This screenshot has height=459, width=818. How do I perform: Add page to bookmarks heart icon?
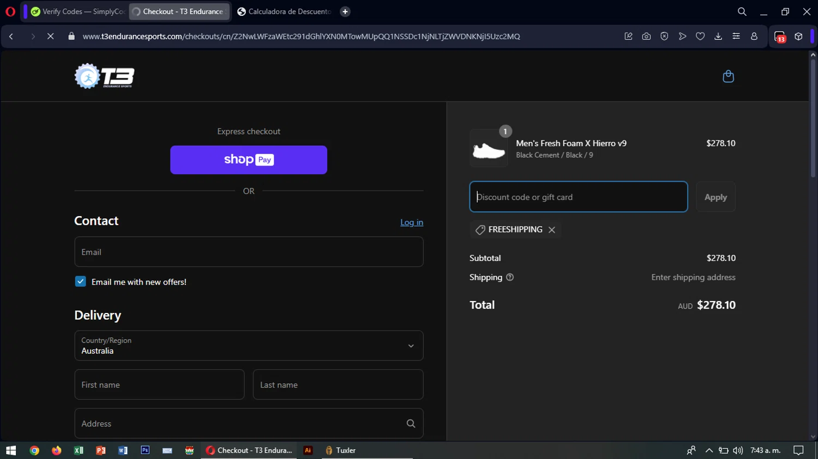700,36
